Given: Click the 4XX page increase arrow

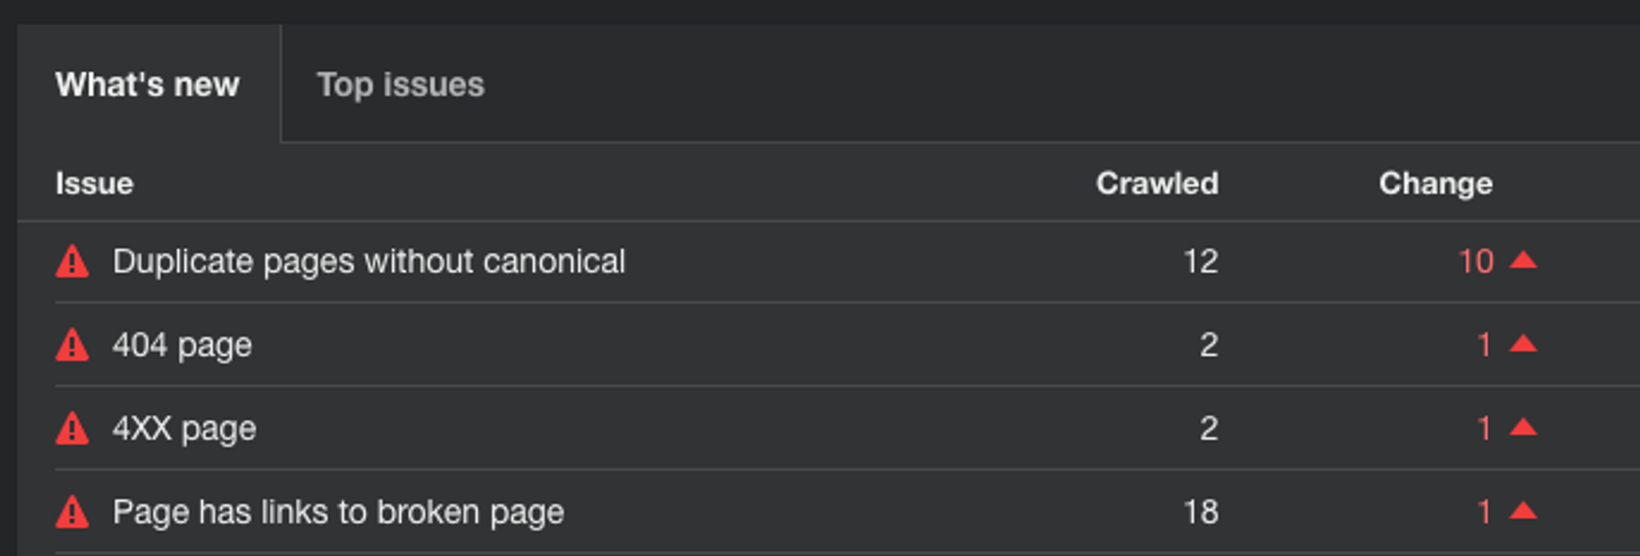Looking at the screenshot, I should 1523,428.
